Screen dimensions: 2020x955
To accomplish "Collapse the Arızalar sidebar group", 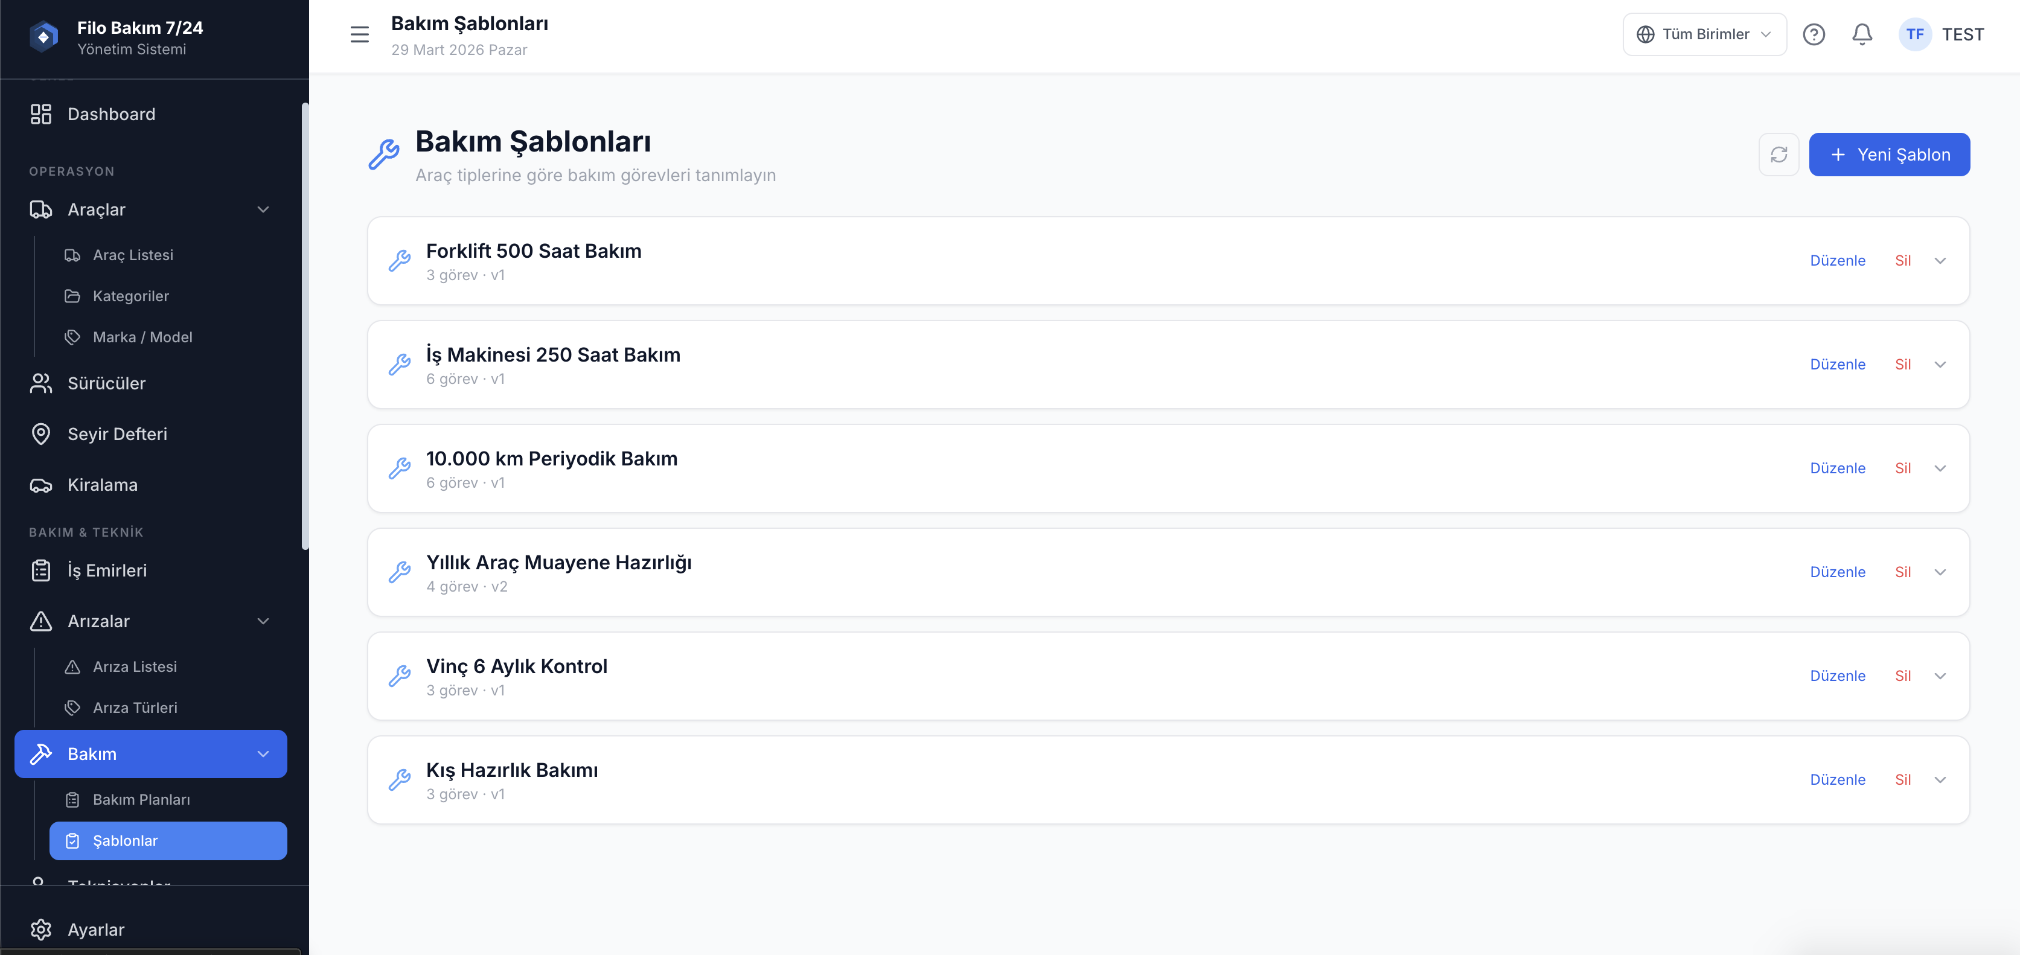I will [x=263, y=621].
